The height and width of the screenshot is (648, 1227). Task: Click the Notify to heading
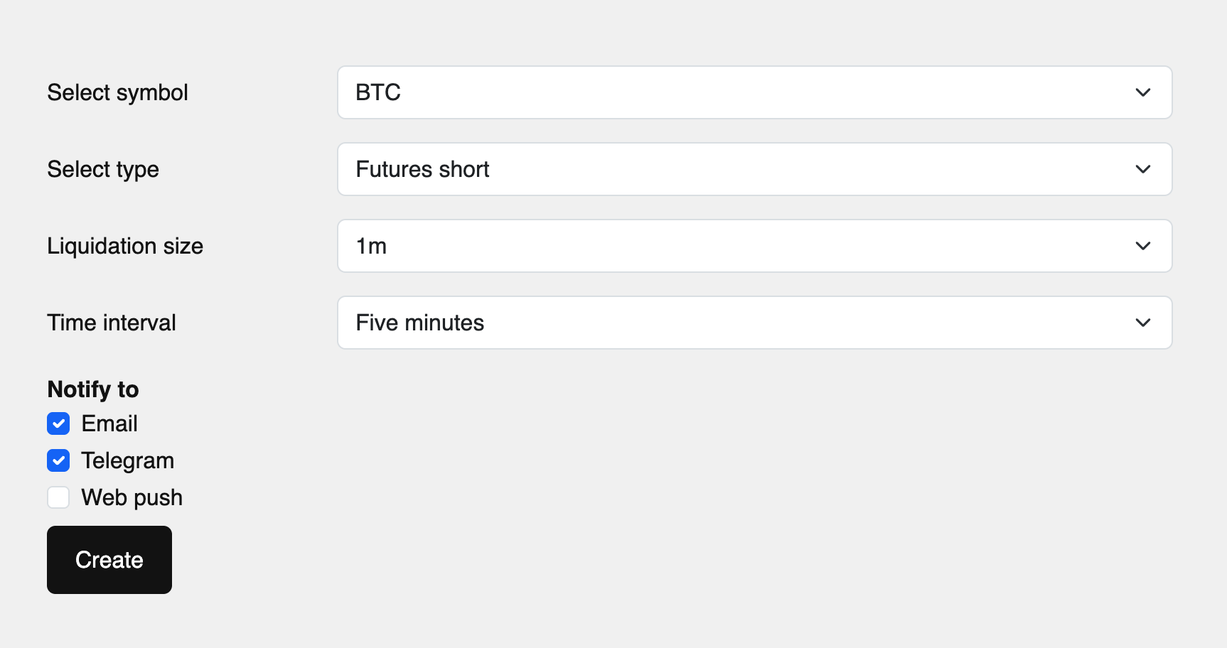pos(93,389)
